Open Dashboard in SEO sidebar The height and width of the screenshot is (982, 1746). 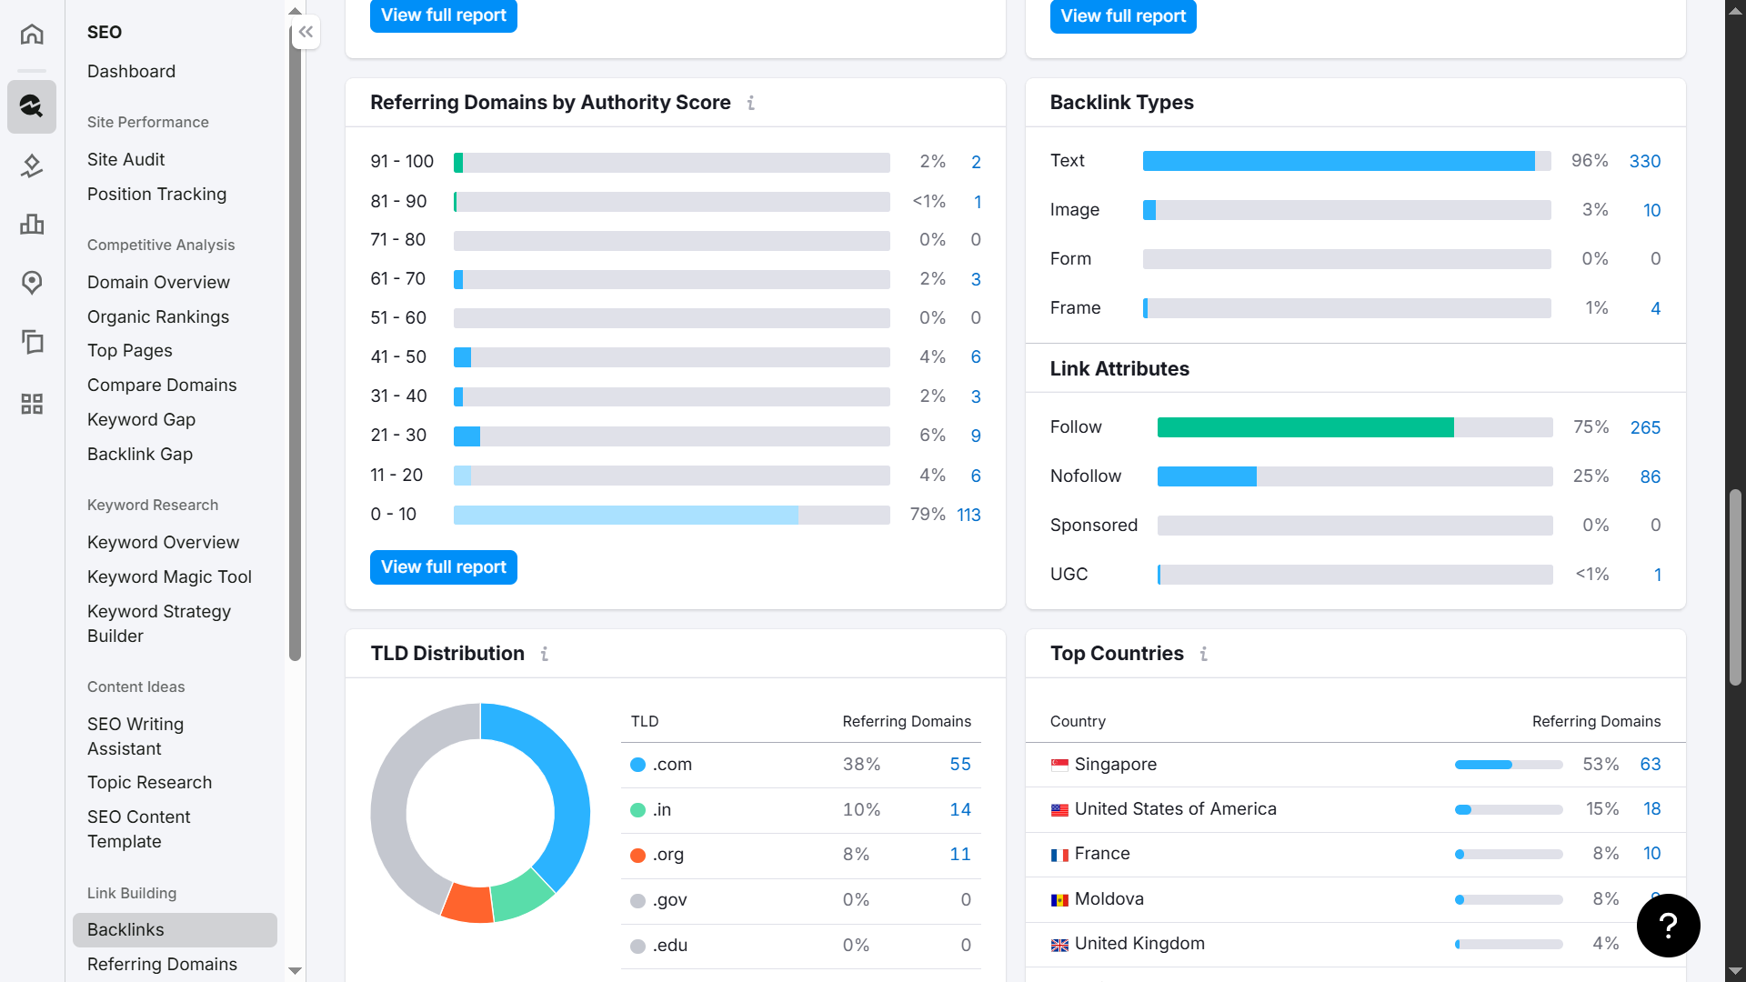point(132,71)
